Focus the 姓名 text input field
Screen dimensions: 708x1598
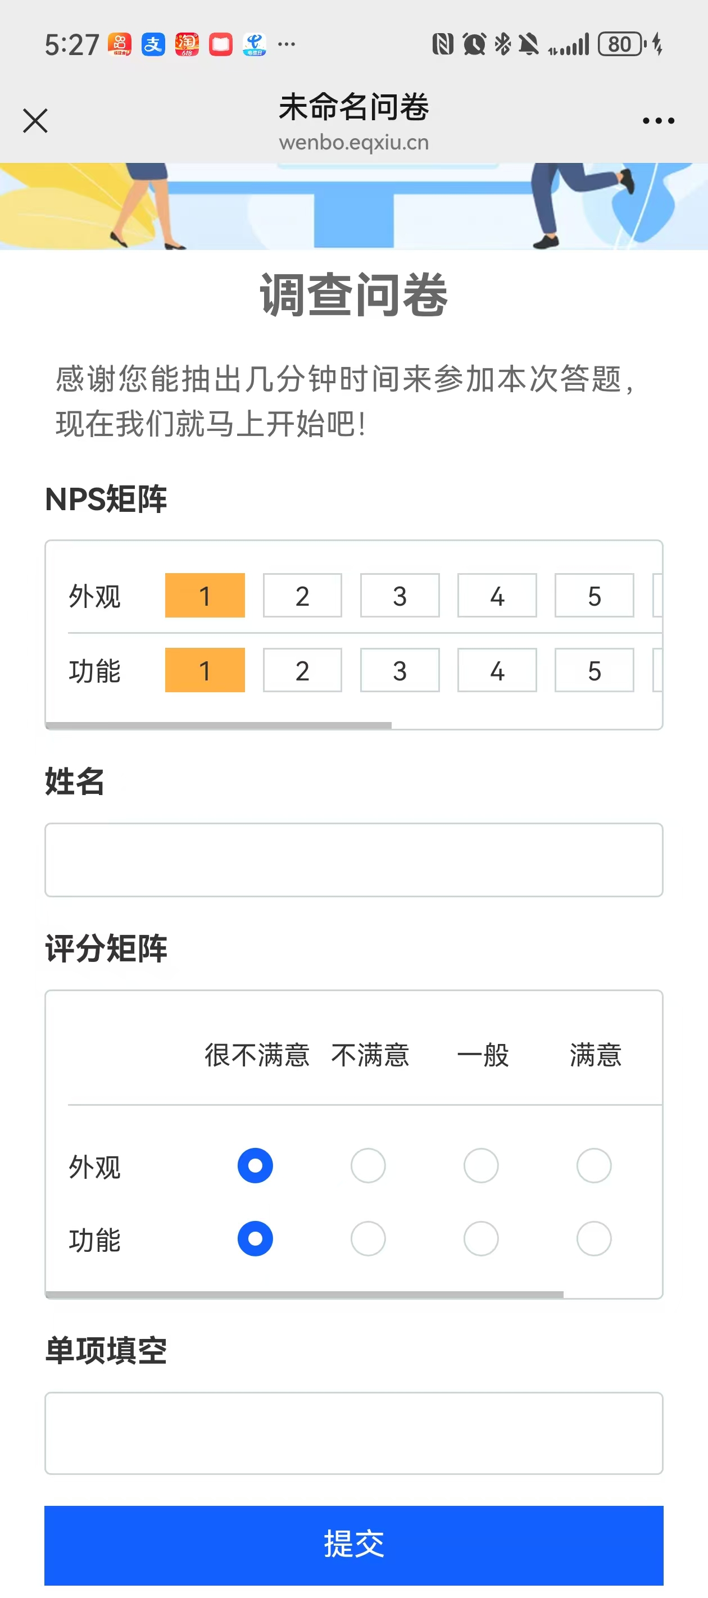(x=353, y=860)
